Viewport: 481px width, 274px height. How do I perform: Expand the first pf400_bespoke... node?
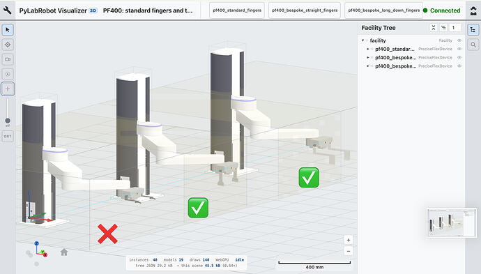(368, 57)
